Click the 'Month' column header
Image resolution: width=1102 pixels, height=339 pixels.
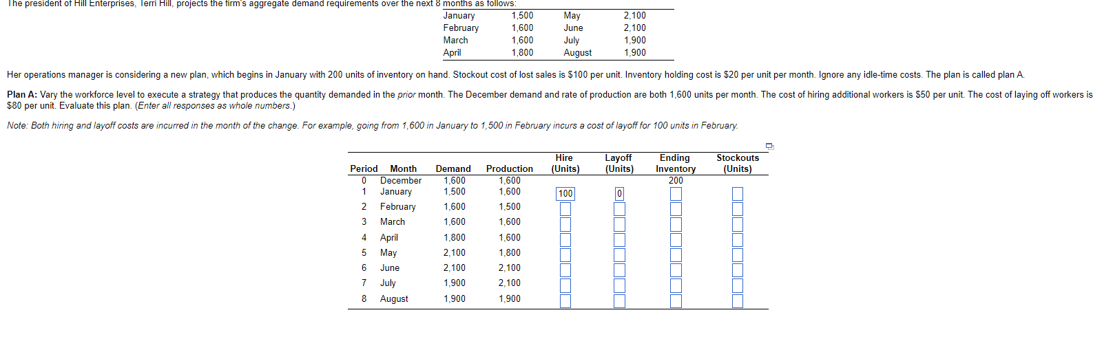pyautogui.click(x=403, y=168)
